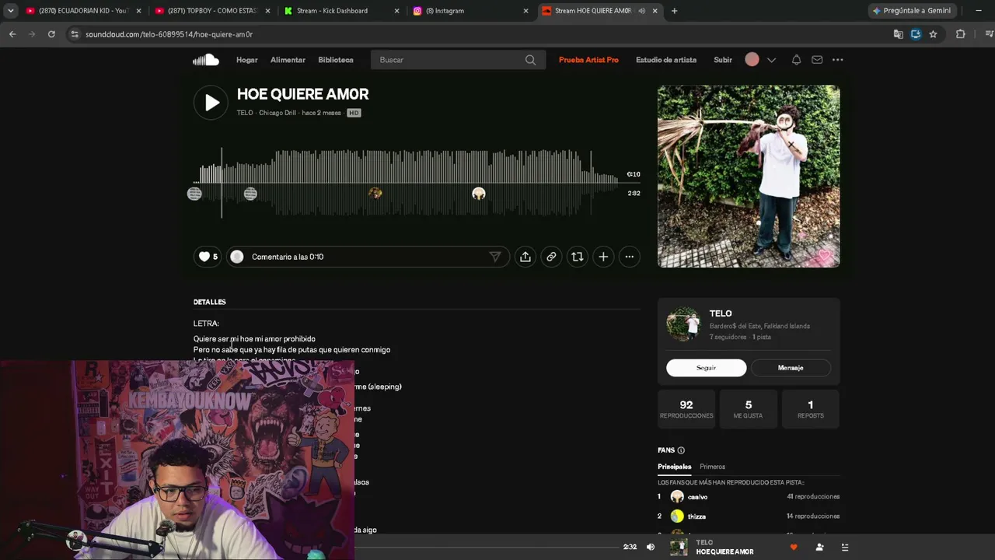995x560 pixels.
Task: Open the play queue list icon
Action: pyautogui.click(x=845, y=547)
